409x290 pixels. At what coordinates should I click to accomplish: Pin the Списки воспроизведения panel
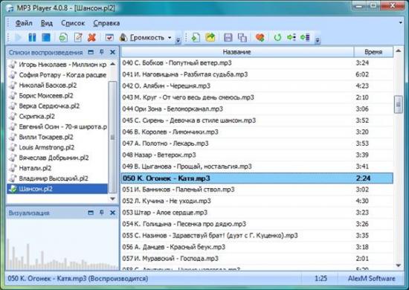point(102,52)
